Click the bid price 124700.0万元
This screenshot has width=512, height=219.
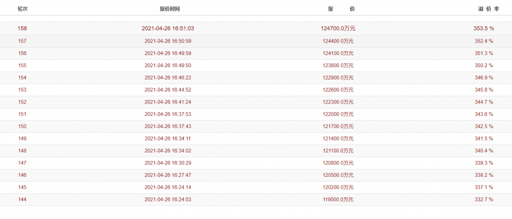point(338,28)
